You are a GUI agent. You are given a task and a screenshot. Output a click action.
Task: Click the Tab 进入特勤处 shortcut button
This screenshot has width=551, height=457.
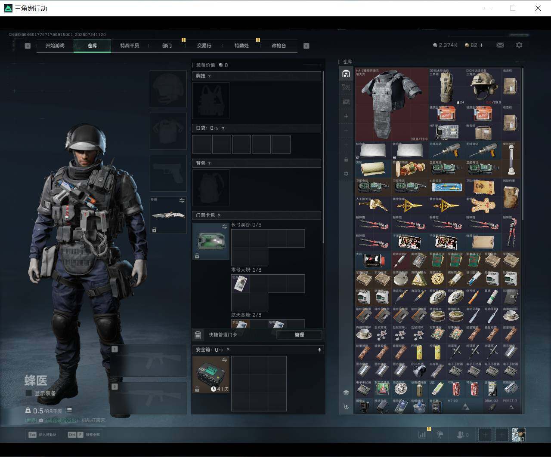pos(42,435)
